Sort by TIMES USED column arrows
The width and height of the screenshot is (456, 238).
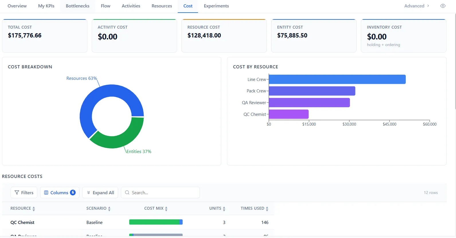[x=267, y=209]
